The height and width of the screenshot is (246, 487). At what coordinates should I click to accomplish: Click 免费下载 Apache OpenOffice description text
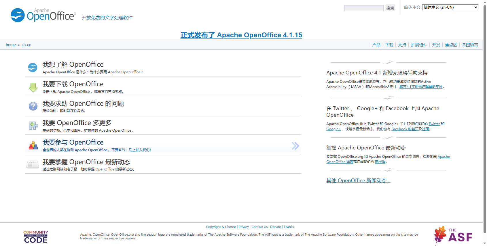pyautogui.click(x=84, y=92)
